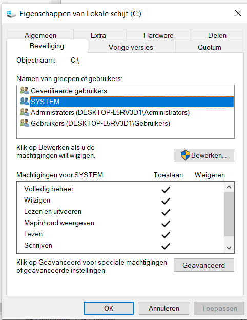Click the SYSTEM user group icon
The image size is (247, 320).
coord(25,102)
